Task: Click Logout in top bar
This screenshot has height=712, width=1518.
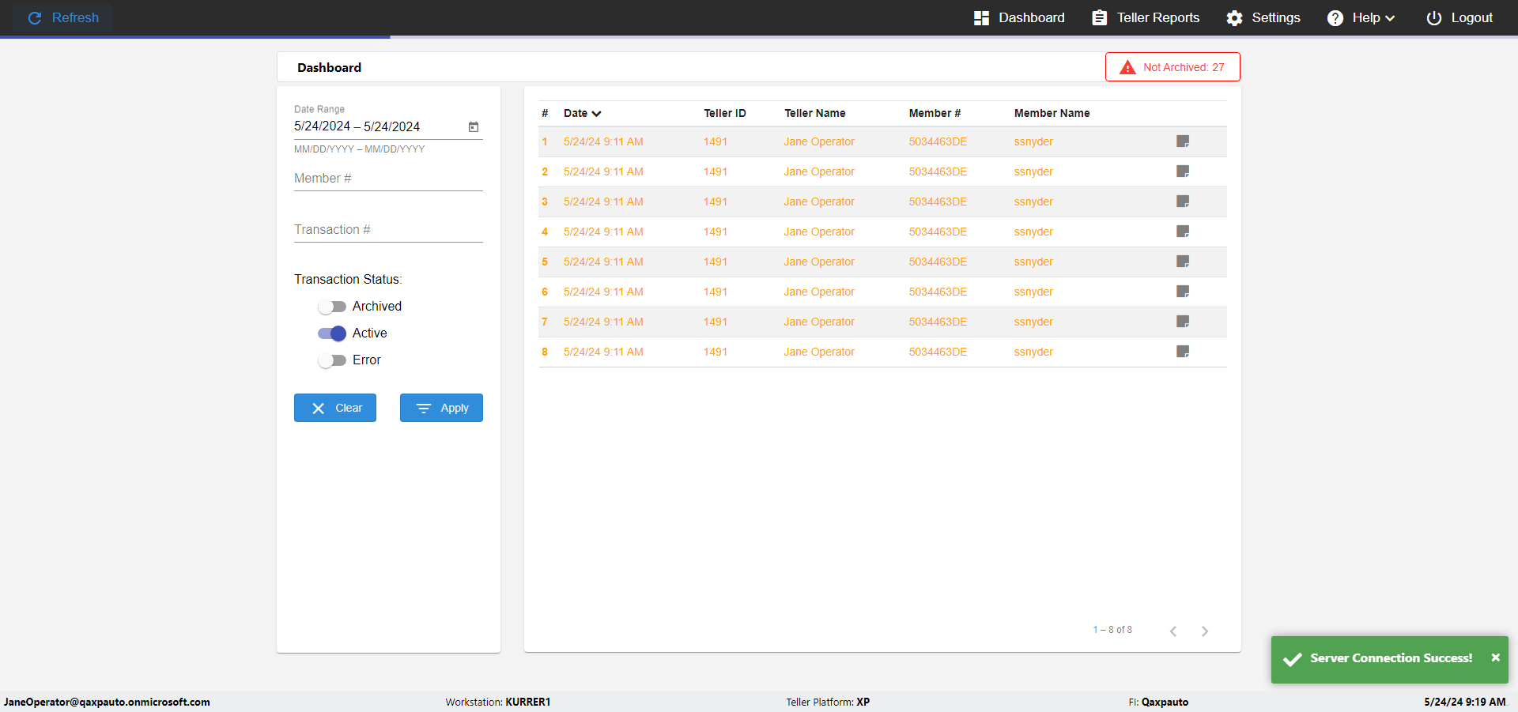Action: click(x=1459, y=17)
